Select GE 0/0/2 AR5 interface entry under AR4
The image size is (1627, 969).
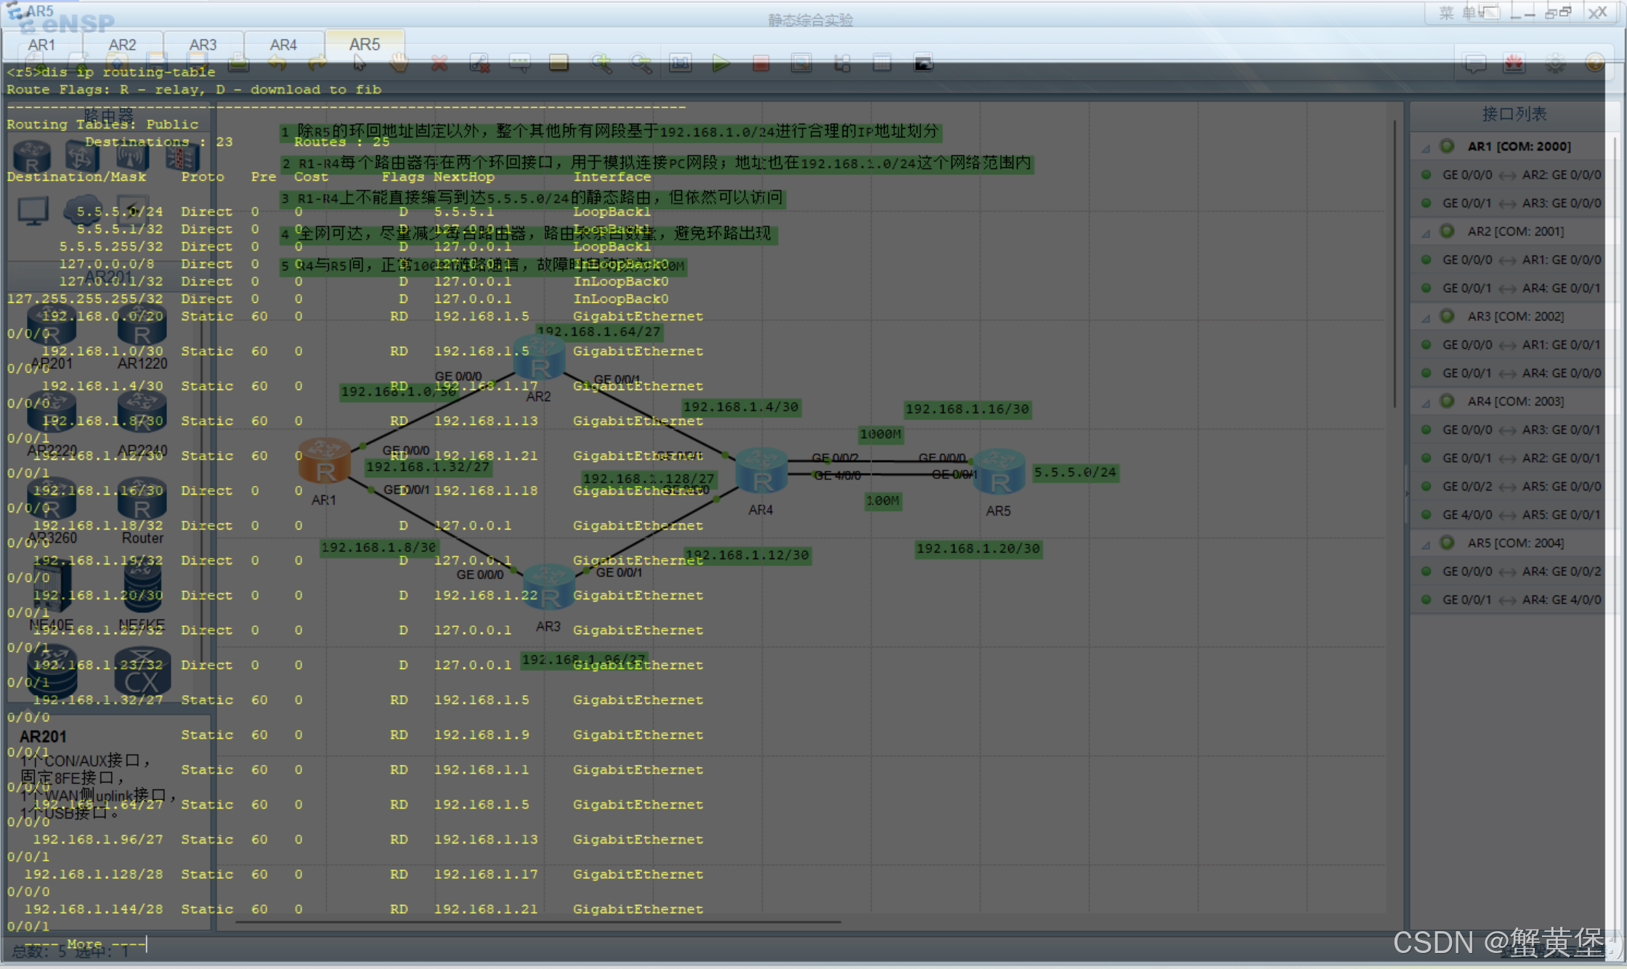(x=1521, y=487)
